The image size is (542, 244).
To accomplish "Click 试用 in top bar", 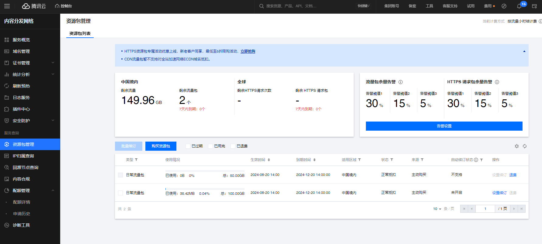I will click(471, 6).
